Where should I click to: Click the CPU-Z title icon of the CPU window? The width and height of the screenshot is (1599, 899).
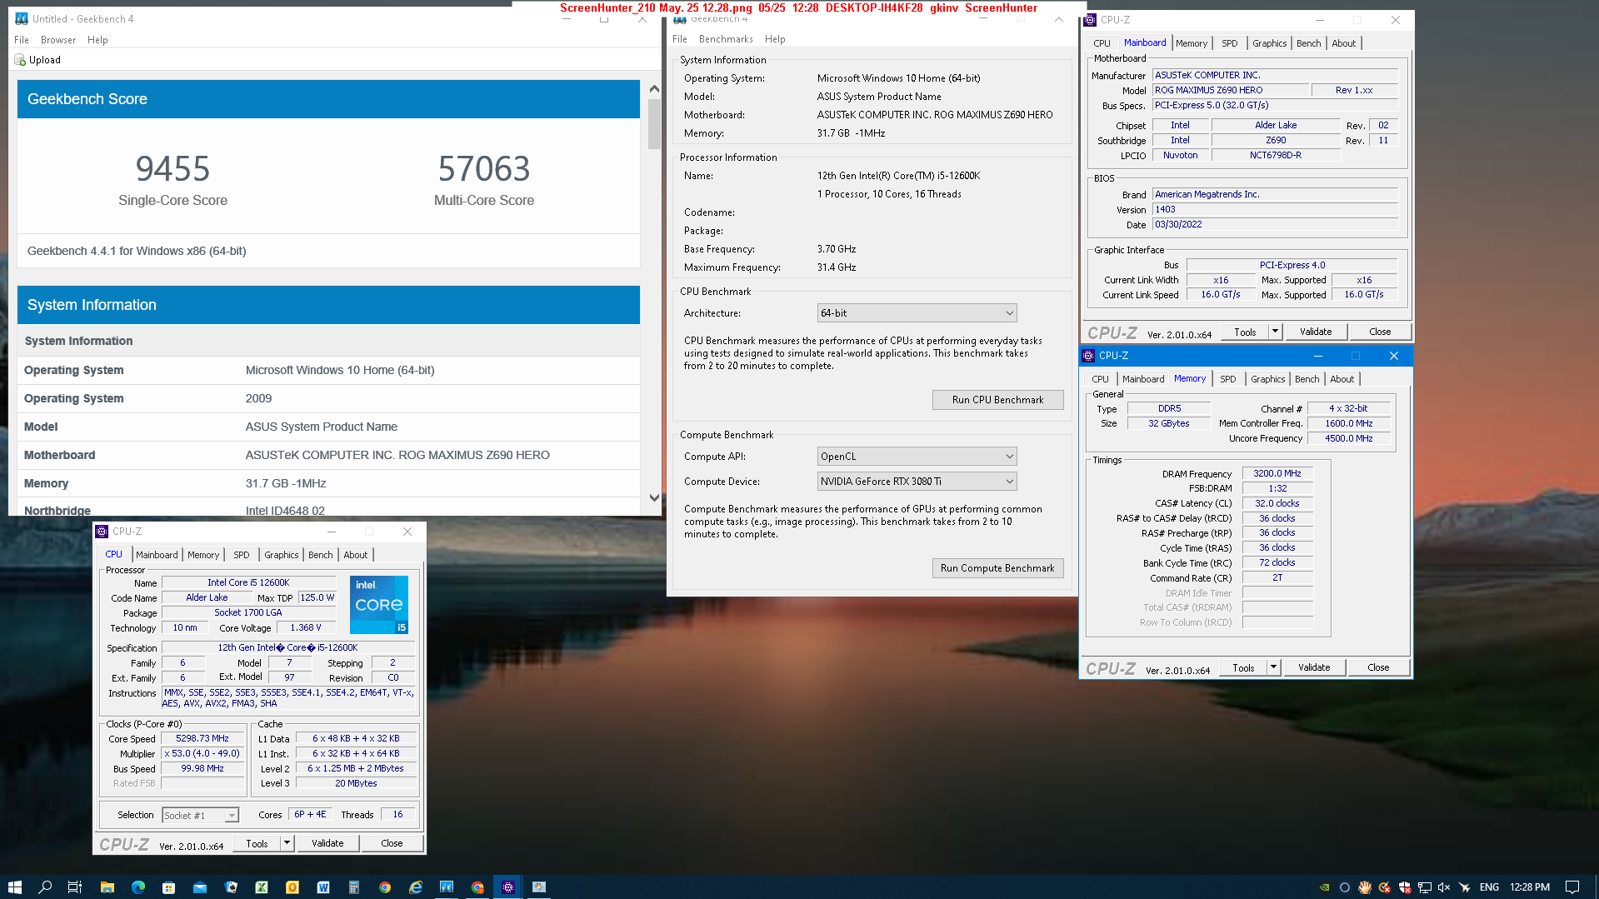[102, 532]
